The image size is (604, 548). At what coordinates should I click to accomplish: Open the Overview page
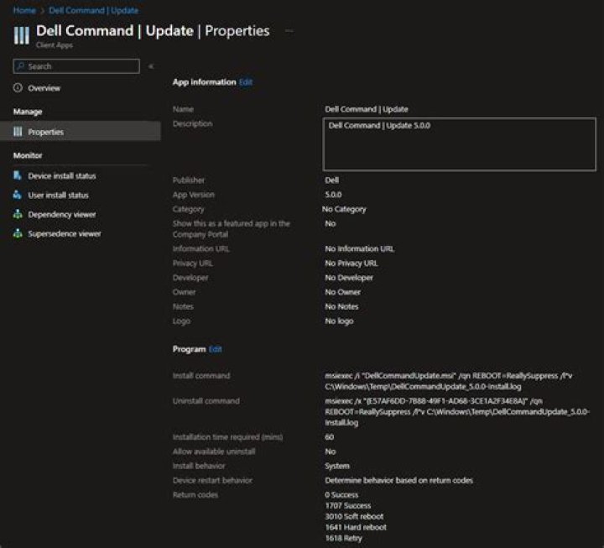click(44, 88)
